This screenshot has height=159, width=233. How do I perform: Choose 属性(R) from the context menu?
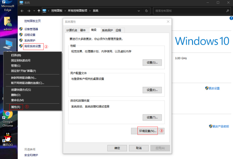pos(33,107)
